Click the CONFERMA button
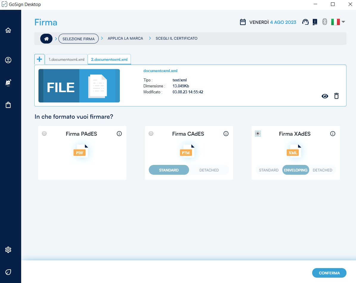This screenshot has width=356, height=283. pyautogui.click(x=329, y=273)
